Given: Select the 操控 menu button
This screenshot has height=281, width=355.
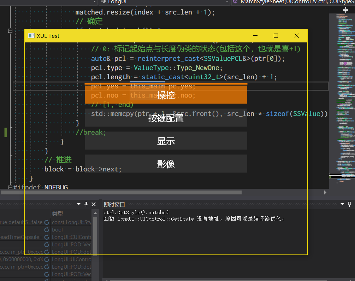Looking at the screenshot, I should tap(166, 94).
